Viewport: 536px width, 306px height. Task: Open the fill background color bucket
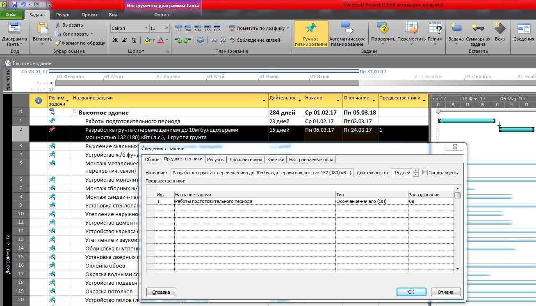coord(147,40)
